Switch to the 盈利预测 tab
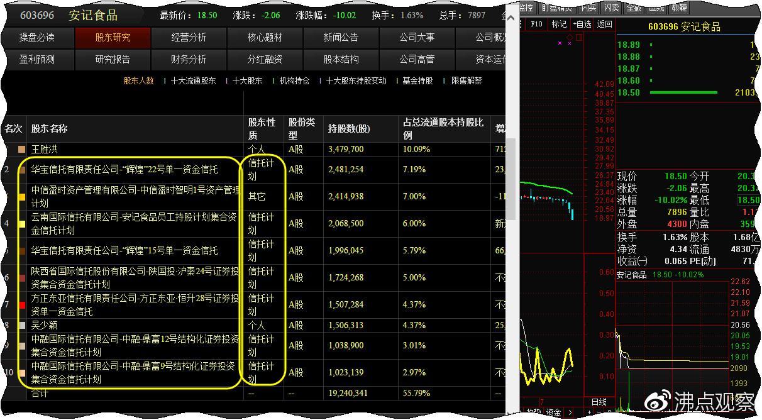762x420 pixels. pos(37,60)
